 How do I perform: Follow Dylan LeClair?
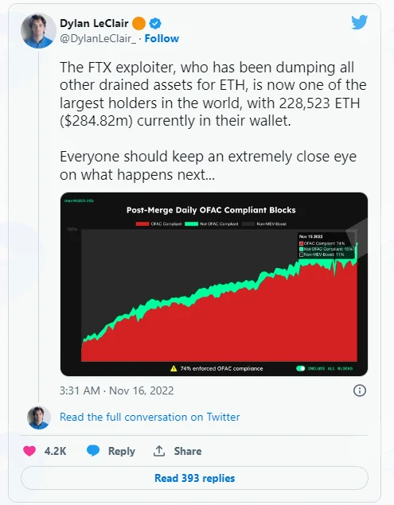(162, 38)
